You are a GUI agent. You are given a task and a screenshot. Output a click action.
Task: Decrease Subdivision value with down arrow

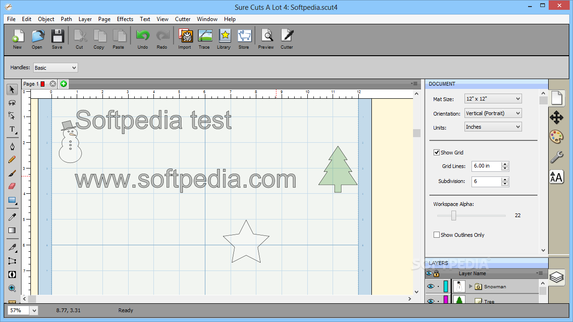(x=505, y=183)
